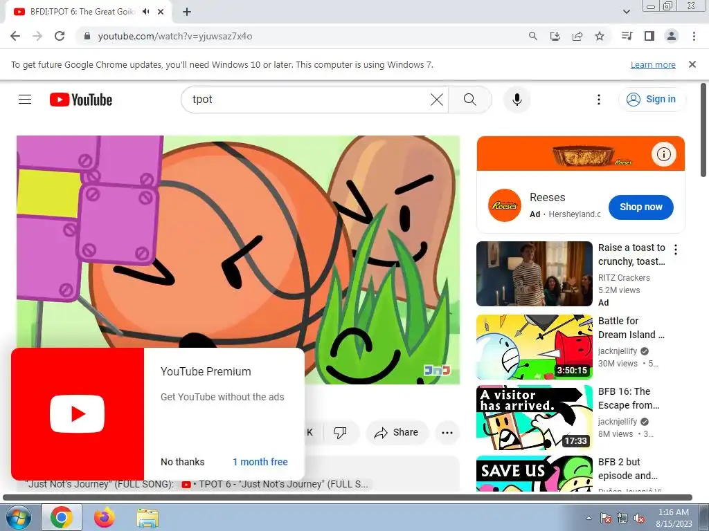Click BFB 16: The Escape from title
Screen dimensions: 709x531
[x=629, y=398]
